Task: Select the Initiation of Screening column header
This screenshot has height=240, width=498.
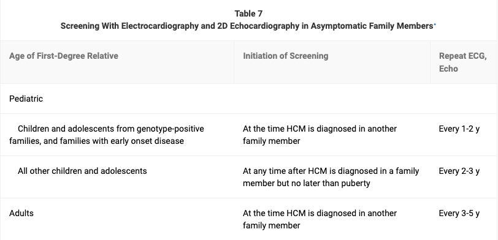Action: click(x=286, y=56)
